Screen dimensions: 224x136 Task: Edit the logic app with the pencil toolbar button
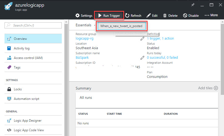(x=152, y=15)
